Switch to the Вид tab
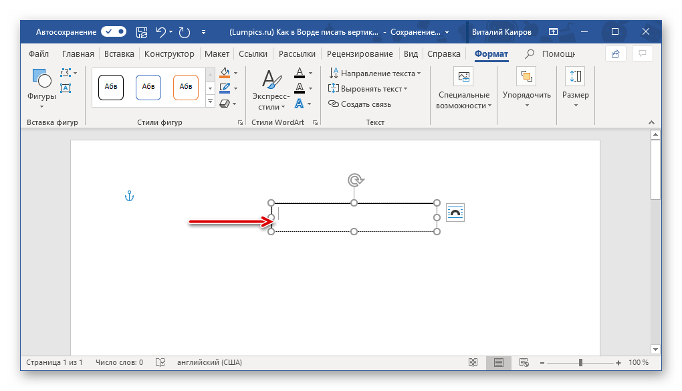The width and height of the screenshot is (682, 391). 411,54
